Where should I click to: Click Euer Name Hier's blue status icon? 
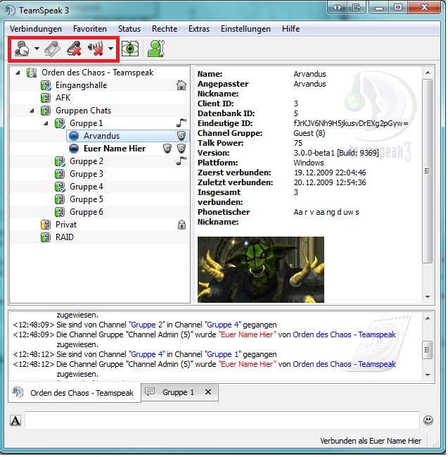point(75,149)
